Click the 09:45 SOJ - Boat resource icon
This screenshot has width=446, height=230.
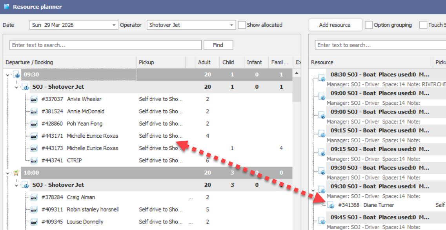click(321, 220)
